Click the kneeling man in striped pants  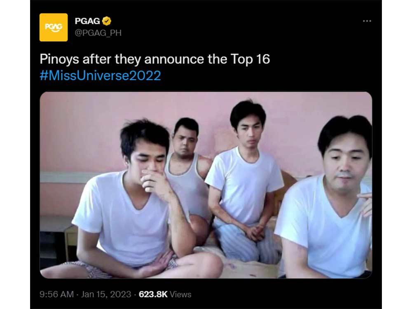coord(243,184)
